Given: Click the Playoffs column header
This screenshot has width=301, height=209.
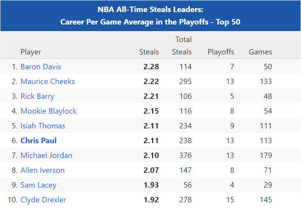Looking at the screenshot, I should tap(221, 52).
